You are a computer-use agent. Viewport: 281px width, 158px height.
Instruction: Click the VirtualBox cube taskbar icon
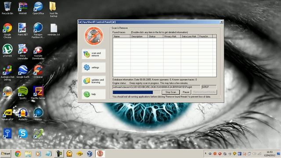(90, 154)
